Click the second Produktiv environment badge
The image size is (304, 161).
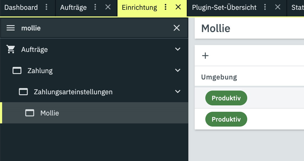click(x=226, y=119)
